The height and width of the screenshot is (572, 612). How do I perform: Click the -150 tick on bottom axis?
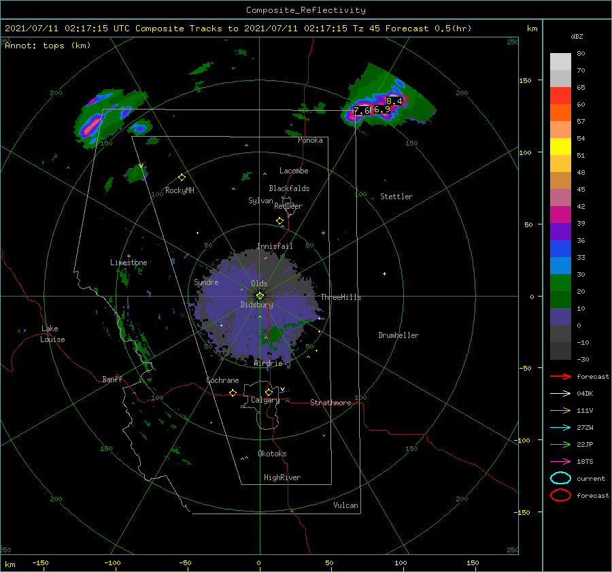click(40, 562)
